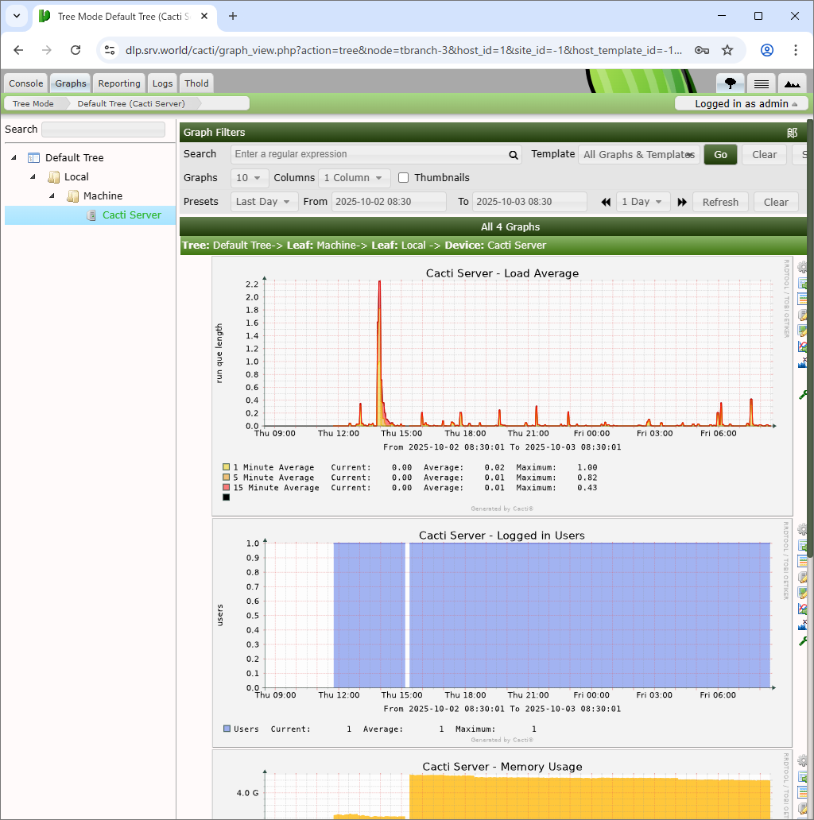Image resolution: width=814 pixels, height=820 pixels.
Task: Switch to Tree View icon
Action: point(730,83)
